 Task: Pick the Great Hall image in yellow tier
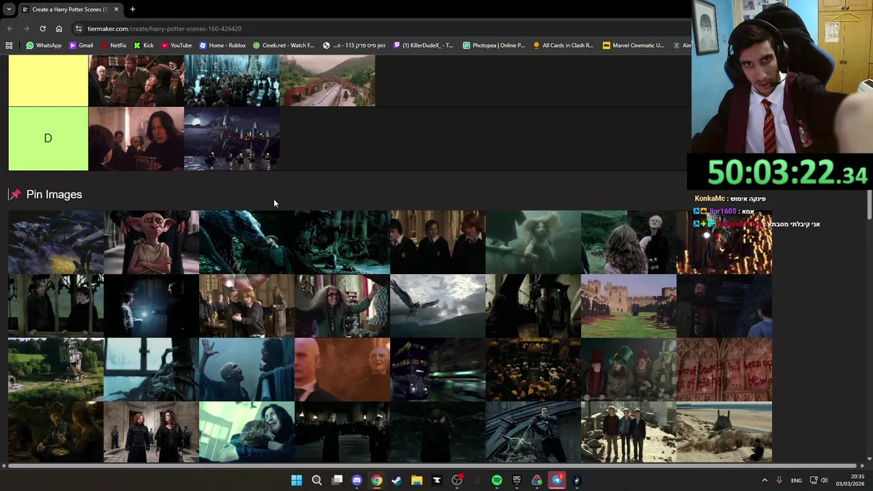click(x=232, y=80)
